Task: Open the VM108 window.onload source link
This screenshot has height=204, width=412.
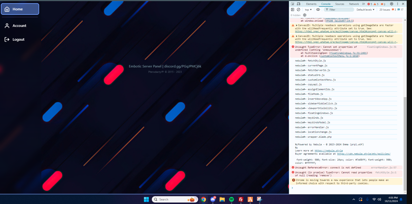Action: coord(339,21)
